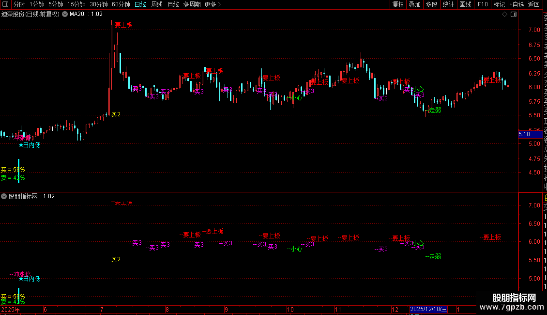Add stock via +自选 button
This screenshot has height=315, width=547.
coord(516,4)
